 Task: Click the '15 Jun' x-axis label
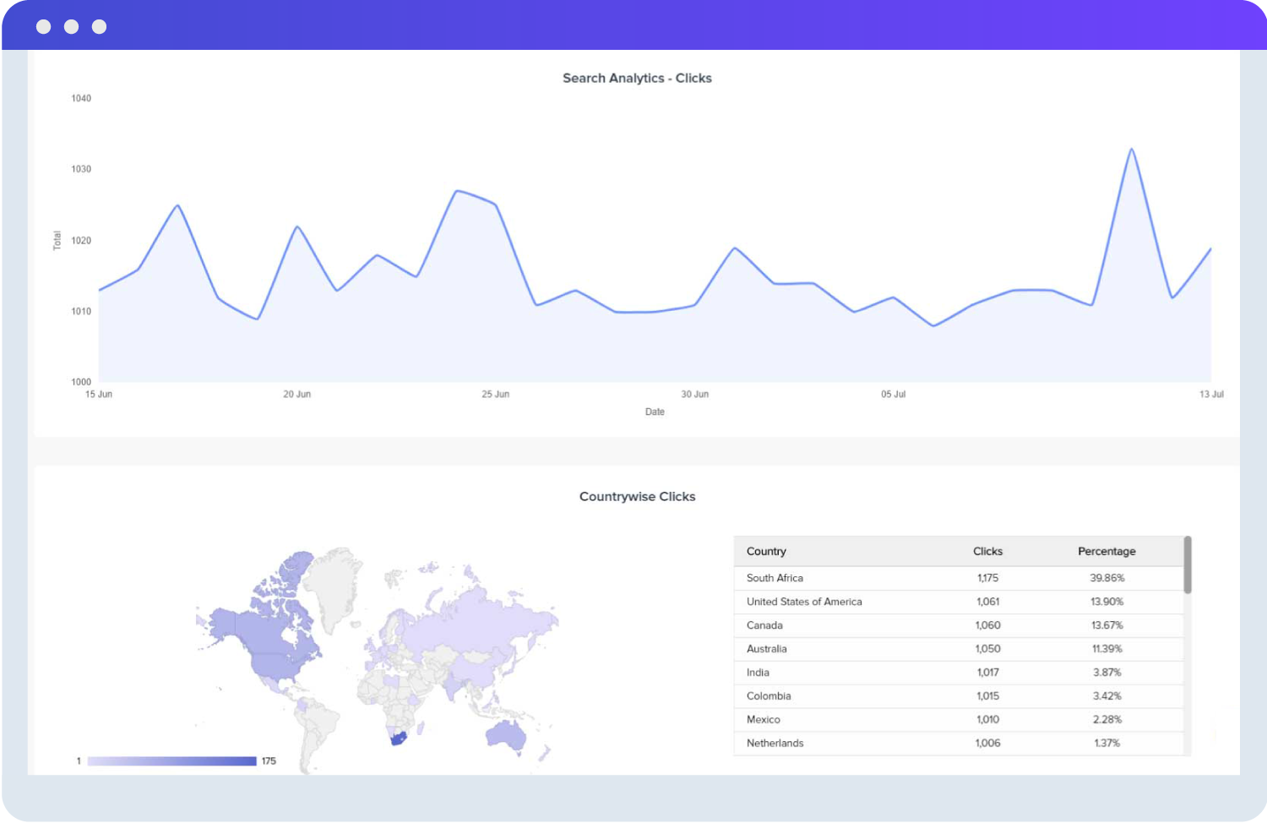[99, 395]
